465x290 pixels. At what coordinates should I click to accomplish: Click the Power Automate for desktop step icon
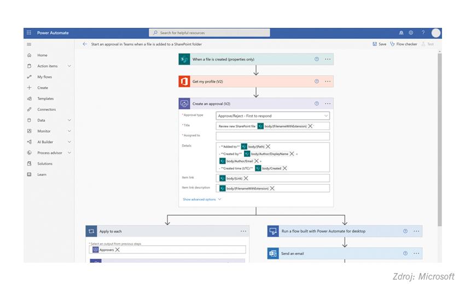(x=273, y=231)
